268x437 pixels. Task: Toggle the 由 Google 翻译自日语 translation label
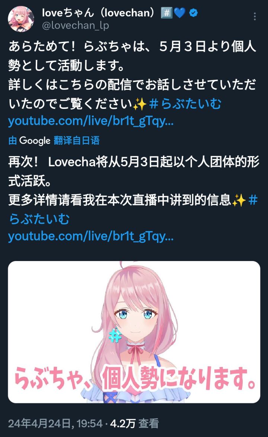(x=54, y=141)
